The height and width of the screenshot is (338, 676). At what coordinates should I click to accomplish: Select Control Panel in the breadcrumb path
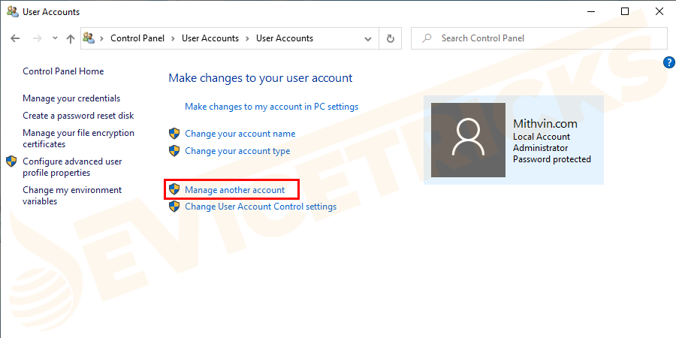tap(137, 38)
